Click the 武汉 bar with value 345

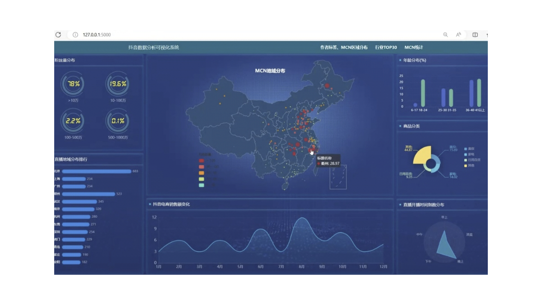(79, 202)
